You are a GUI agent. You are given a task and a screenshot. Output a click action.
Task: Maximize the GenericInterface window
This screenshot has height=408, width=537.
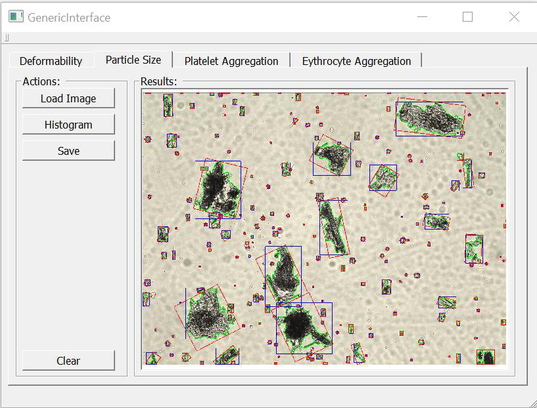point(467,17)
